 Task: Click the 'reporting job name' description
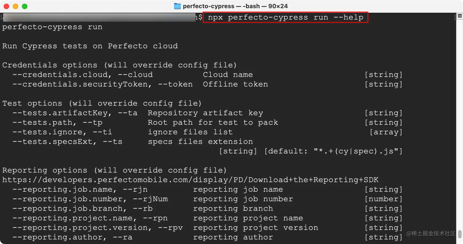[238, 189]
